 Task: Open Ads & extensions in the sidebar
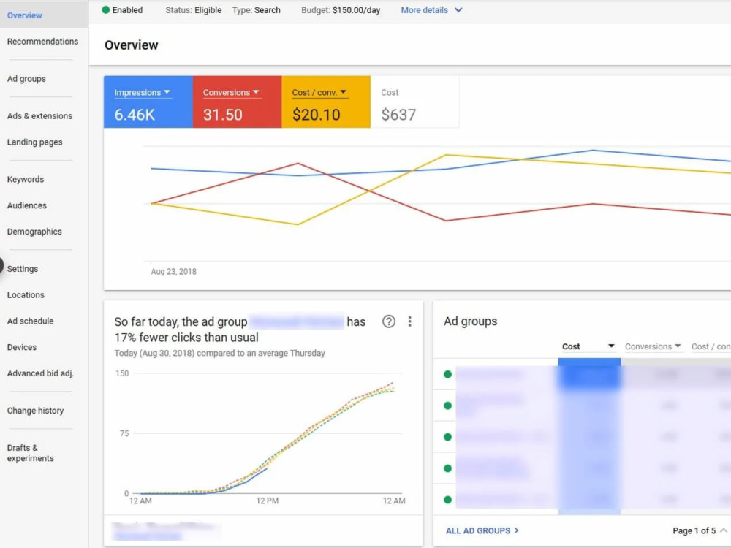click(39, 116)
